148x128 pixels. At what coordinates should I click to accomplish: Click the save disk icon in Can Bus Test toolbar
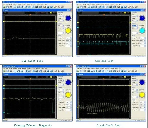coord(81,7)
